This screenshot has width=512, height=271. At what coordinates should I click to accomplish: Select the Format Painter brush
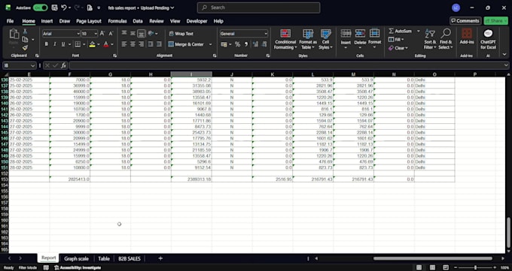click(25, 47)
